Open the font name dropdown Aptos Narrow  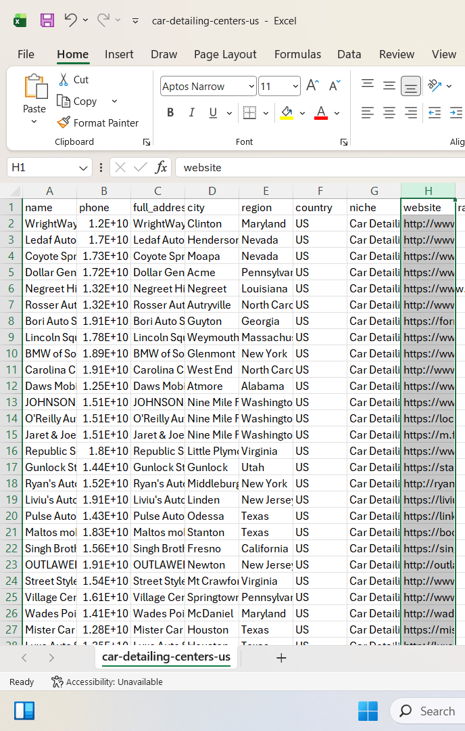(x=251, y=86)
